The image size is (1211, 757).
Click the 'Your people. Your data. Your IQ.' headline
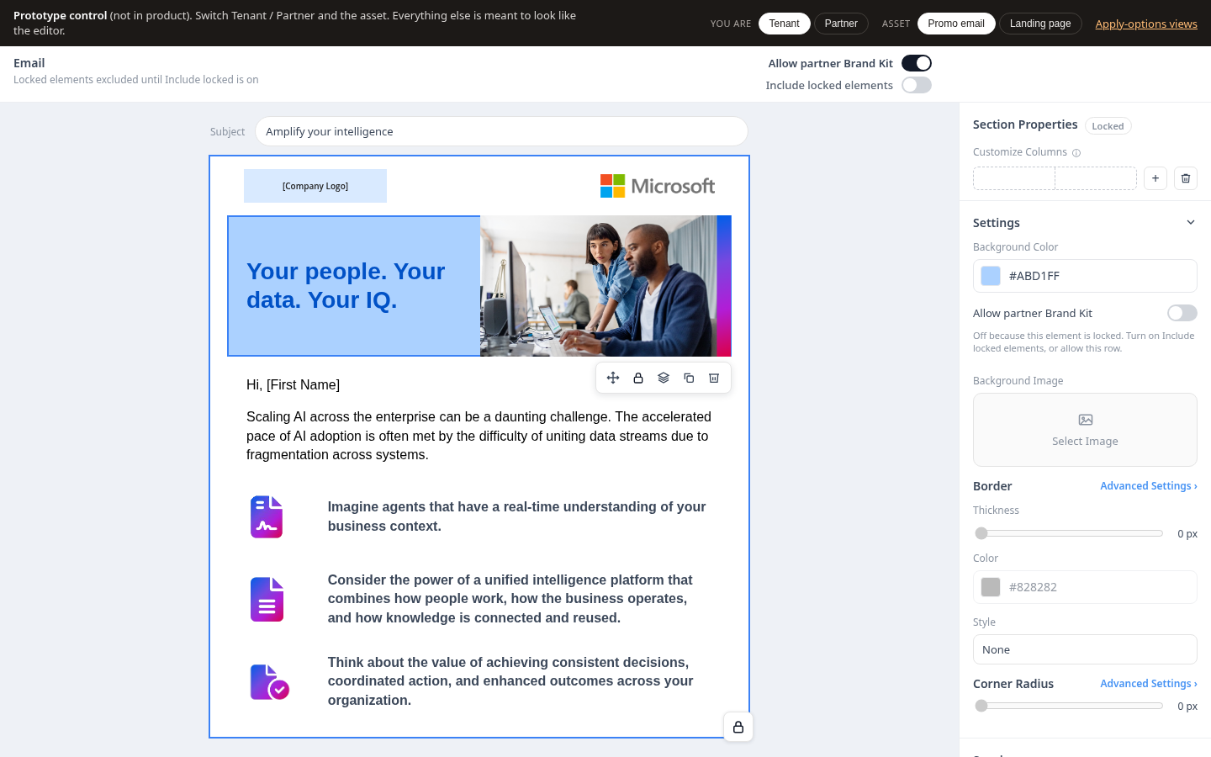pos(346,286)
